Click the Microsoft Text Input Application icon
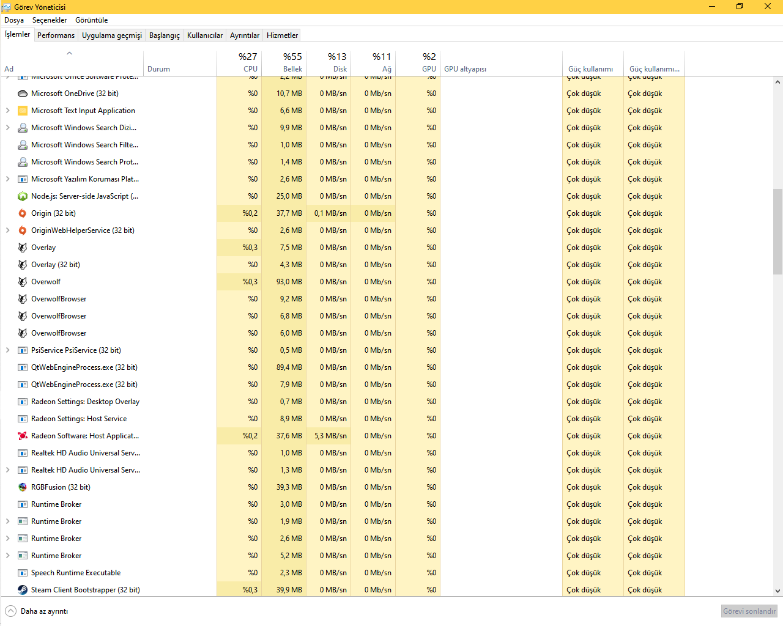Screen dimensions: 783x626 23,111
